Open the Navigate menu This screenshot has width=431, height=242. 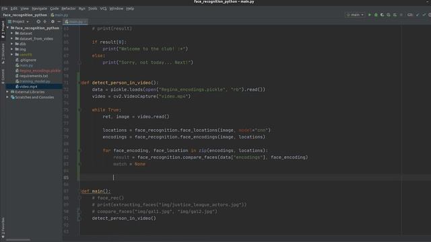click(x=39, y=9)
